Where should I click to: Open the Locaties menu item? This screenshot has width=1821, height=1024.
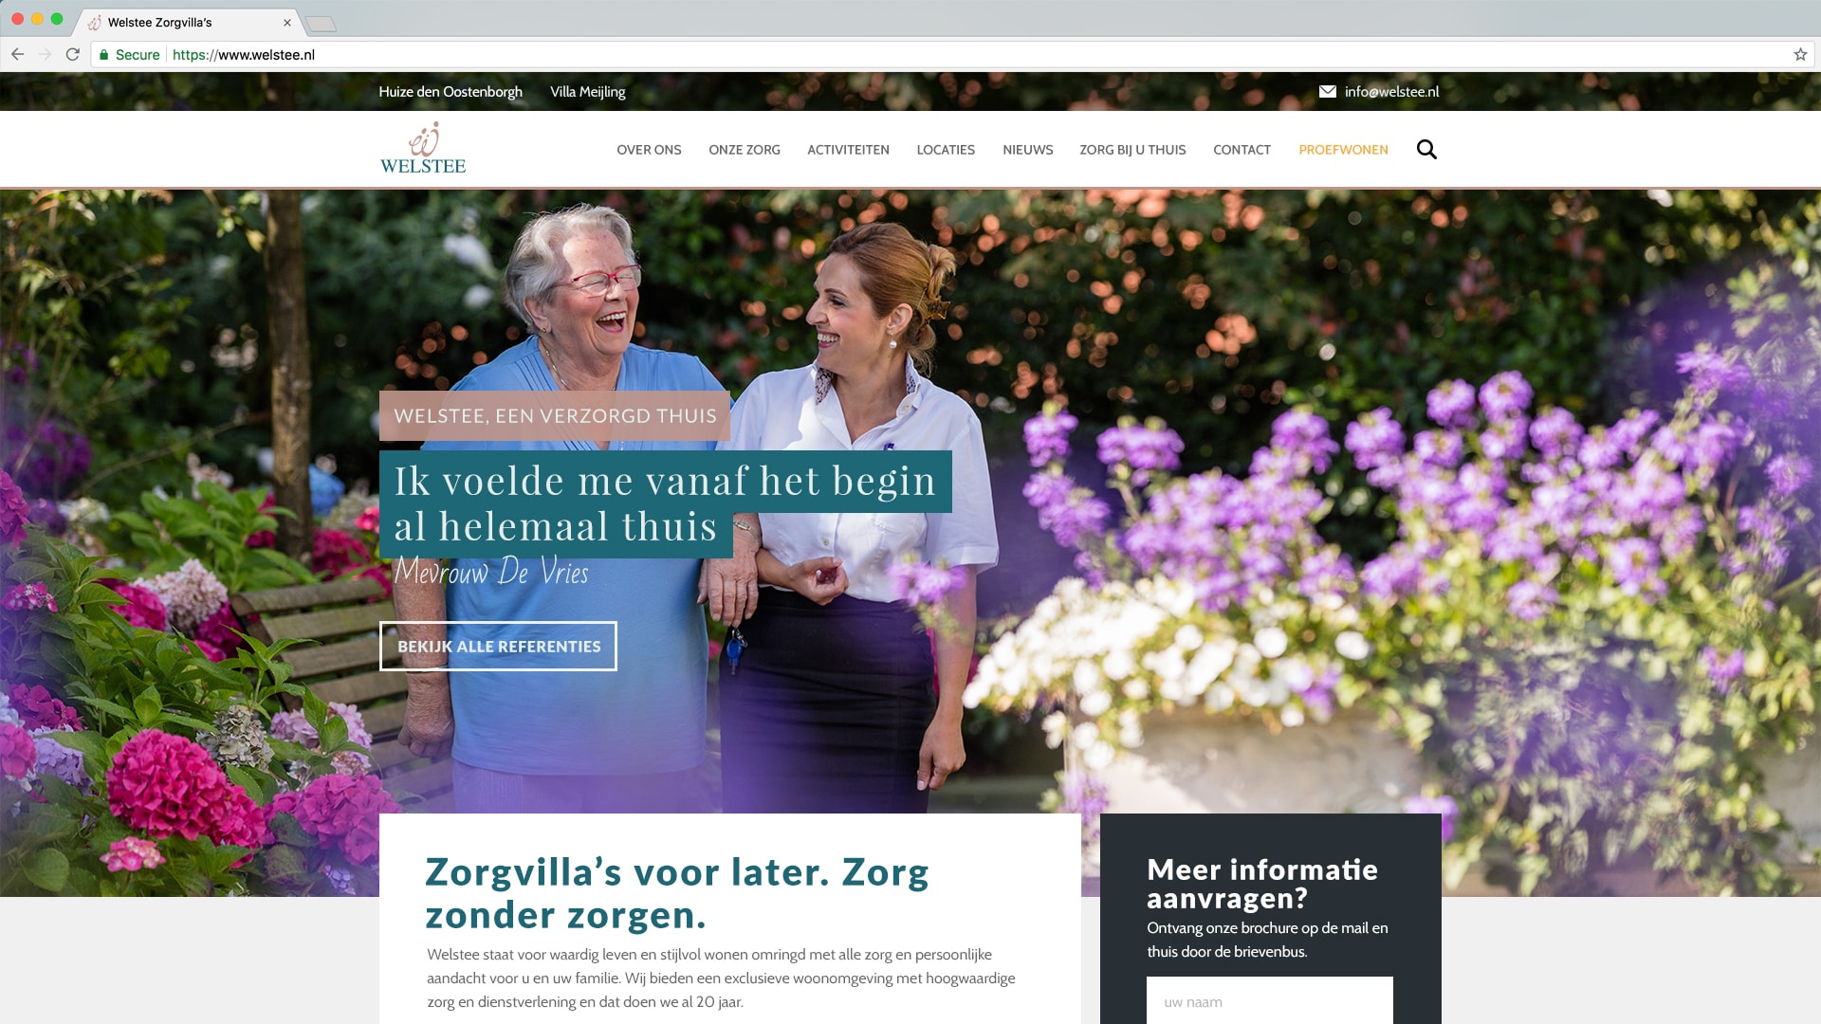(x=946, y=150)
